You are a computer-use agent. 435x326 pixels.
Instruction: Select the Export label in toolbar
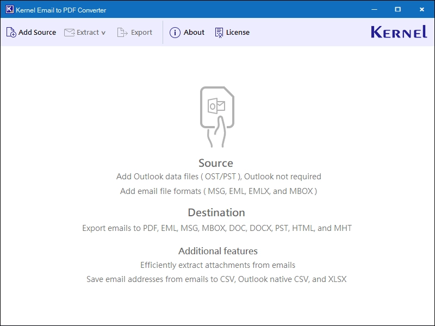pyautogui.click(x=141, y=33)
